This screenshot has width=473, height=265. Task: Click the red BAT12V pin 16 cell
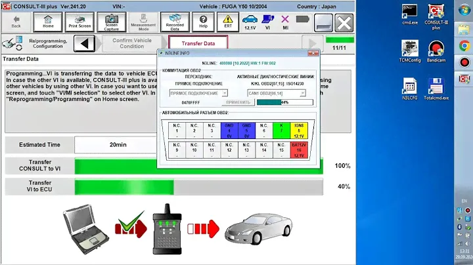tap(300, 150)
